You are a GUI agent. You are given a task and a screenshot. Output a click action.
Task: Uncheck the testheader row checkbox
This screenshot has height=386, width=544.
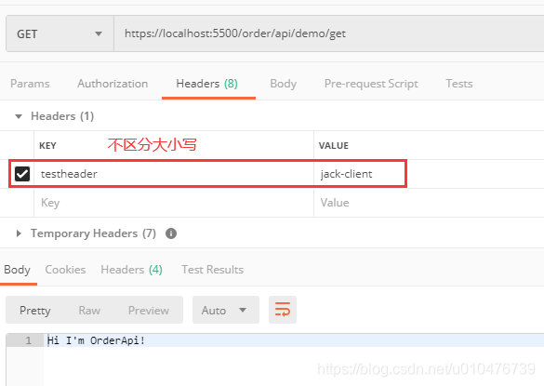coord(22,174)
